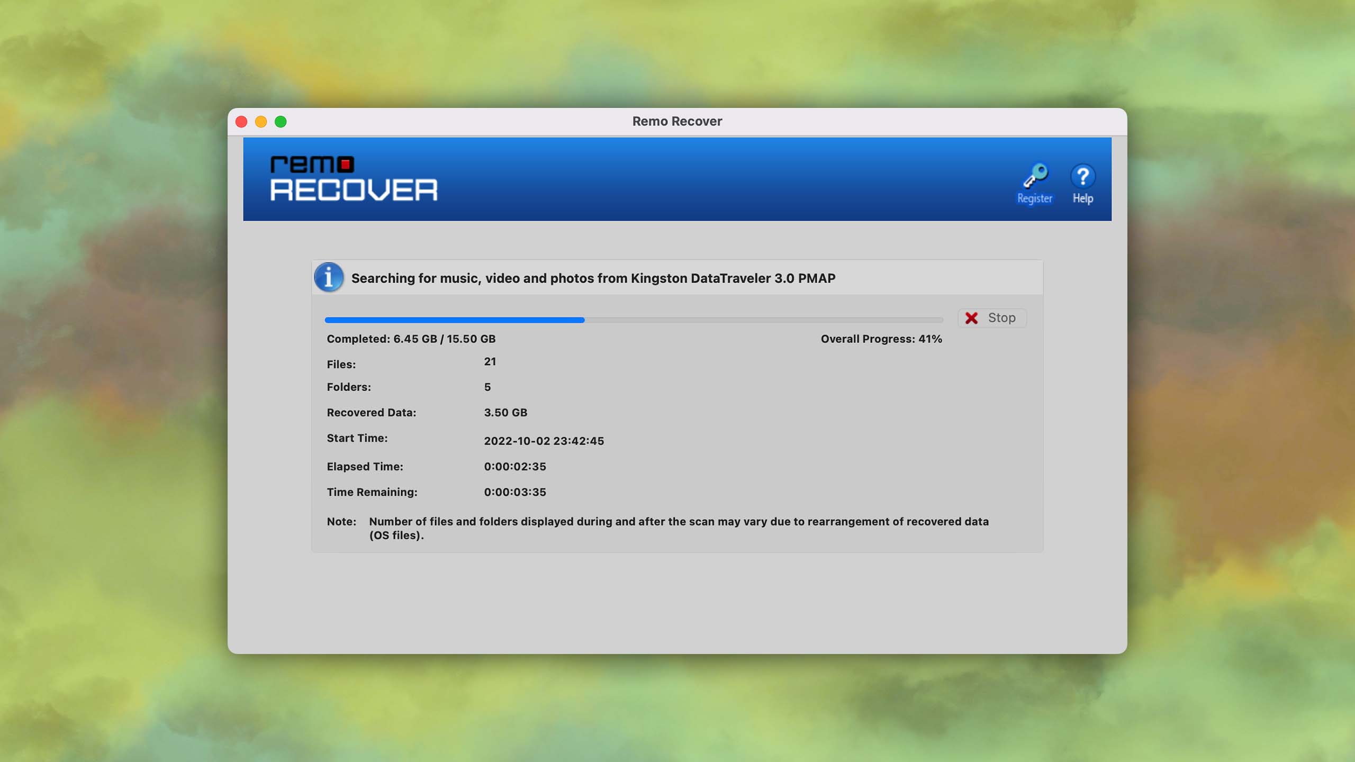
Task: Click the recovered data value 3.50 GB
Action: coord(505,412)
